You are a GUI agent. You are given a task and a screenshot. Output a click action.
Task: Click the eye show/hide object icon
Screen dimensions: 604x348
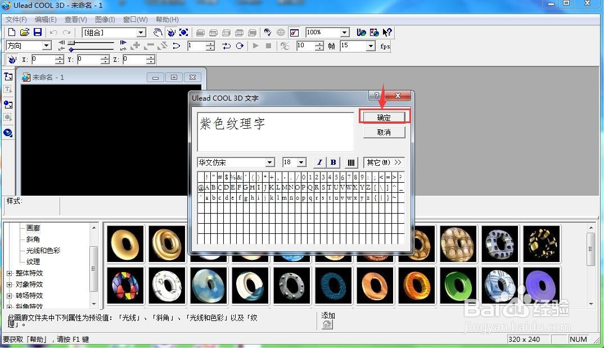tap(268, 33)
